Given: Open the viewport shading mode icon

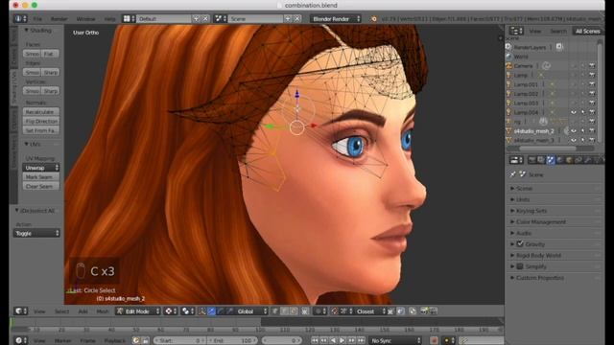Looking at the screenshot, I should coord(171,310).
